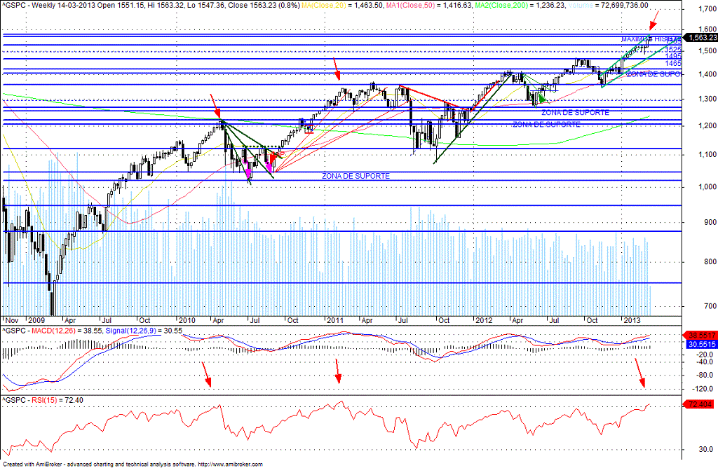Click the Nov date axis label
Screen dimensions: 718x468
[11, 320]
